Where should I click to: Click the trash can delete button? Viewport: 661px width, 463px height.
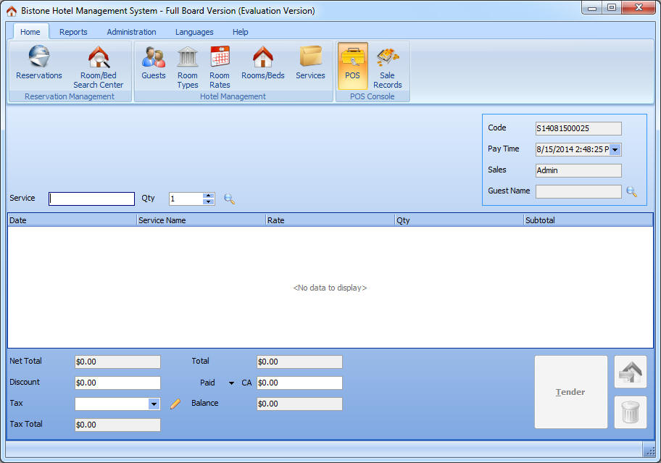point(631,412)
